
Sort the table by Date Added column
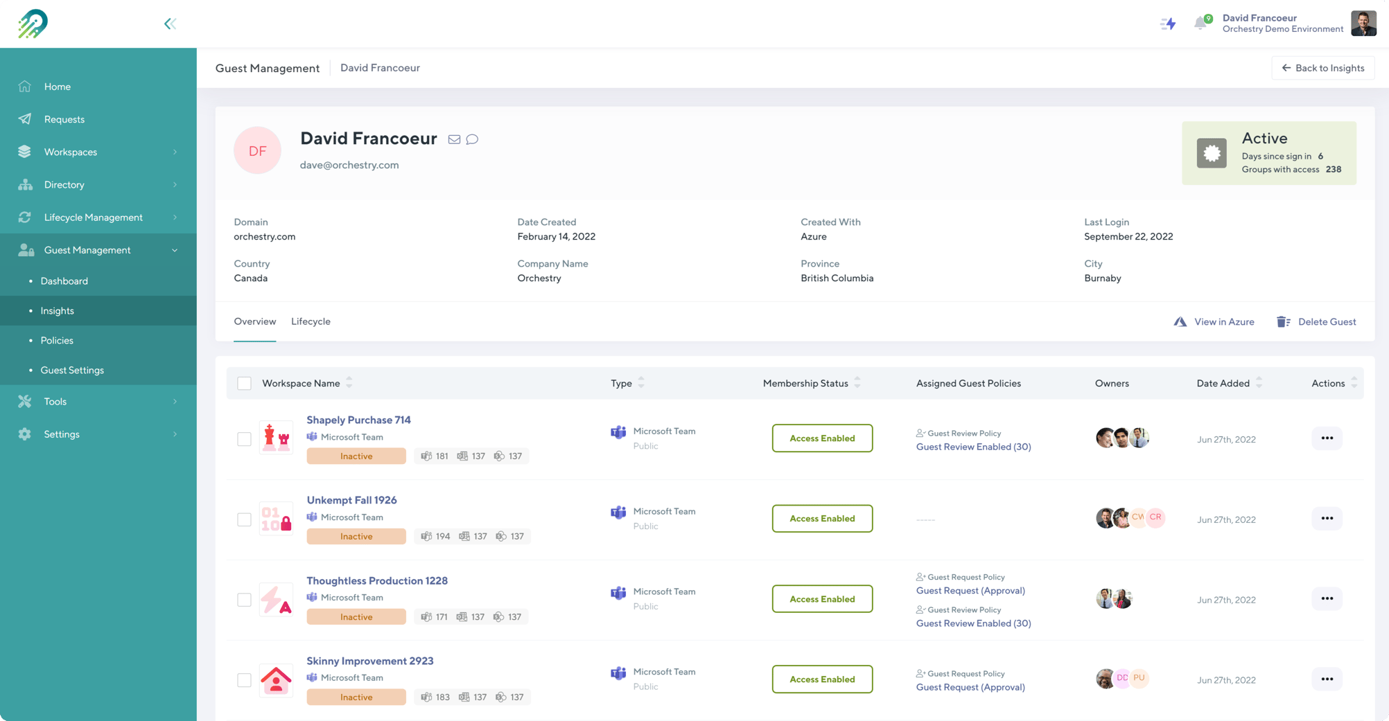click(1223, 382)
